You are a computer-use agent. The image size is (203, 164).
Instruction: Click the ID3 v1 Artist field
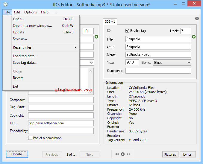(158, 47)
